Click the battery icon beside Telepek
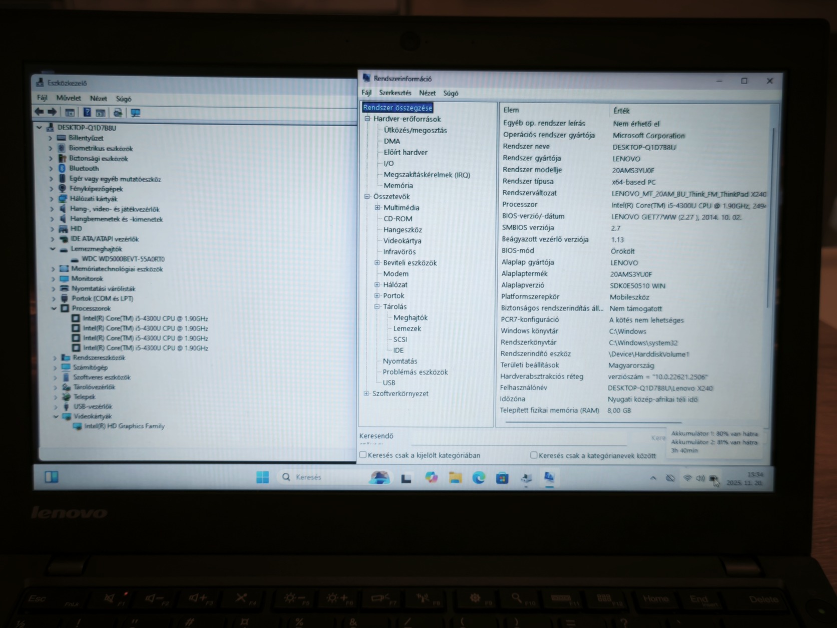 (66, 397)
